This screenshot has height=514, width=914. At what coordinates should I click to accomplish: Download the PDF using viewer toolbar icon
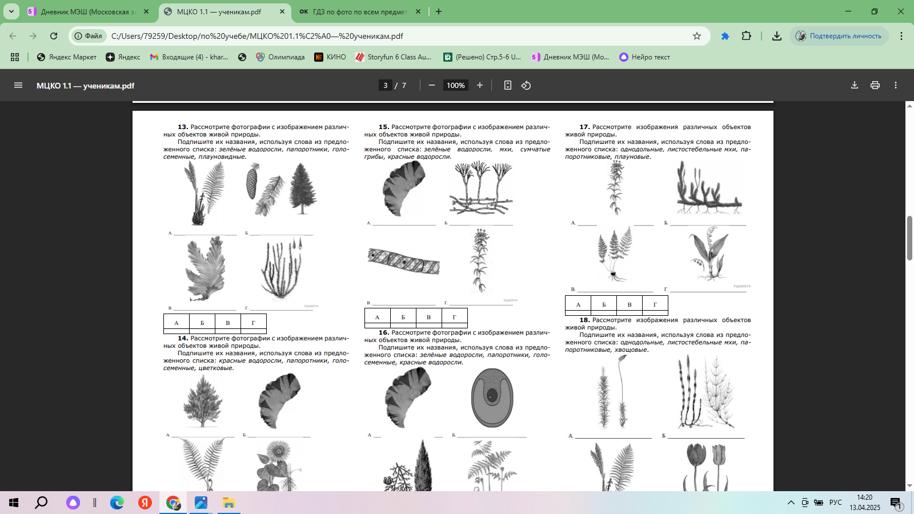pos(855,85)
